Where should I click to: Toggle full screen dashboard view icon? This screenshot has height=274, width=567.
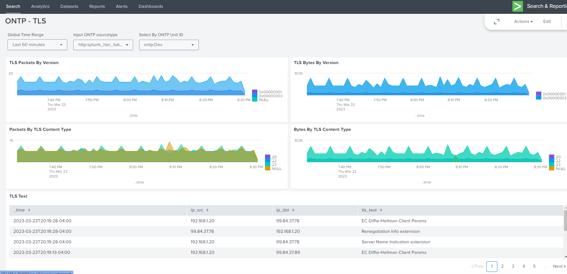[x=497, y=22]
